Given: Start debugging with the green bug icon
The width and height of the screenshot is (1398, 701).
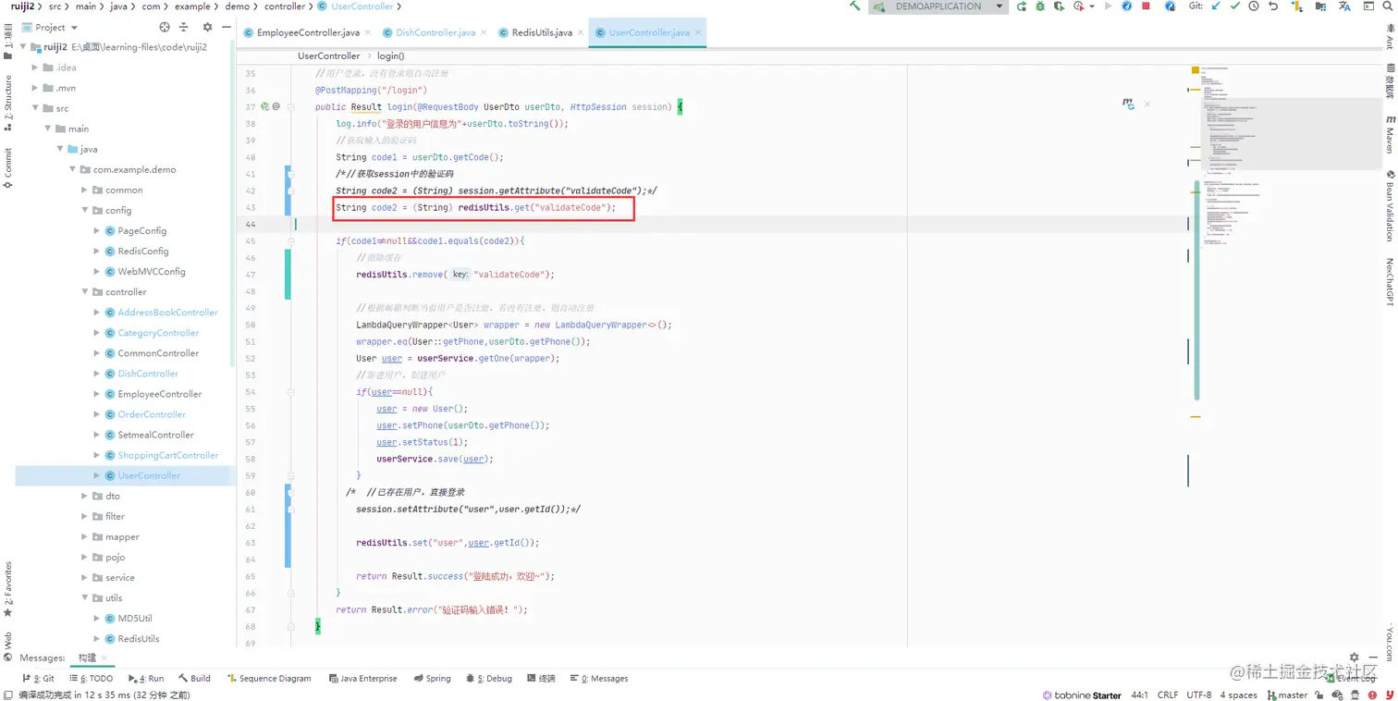Looking at the screenshot, I should pos(1040,6).
